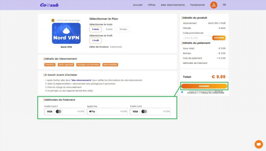
Task: Click the Premium tag
Action: pos(50,65)
